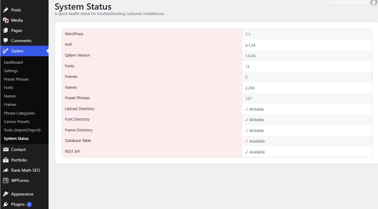The width and height of the screenshot is (378, 209).
Task: Open Qalam Settings submenu
Action: click(11, 71)
